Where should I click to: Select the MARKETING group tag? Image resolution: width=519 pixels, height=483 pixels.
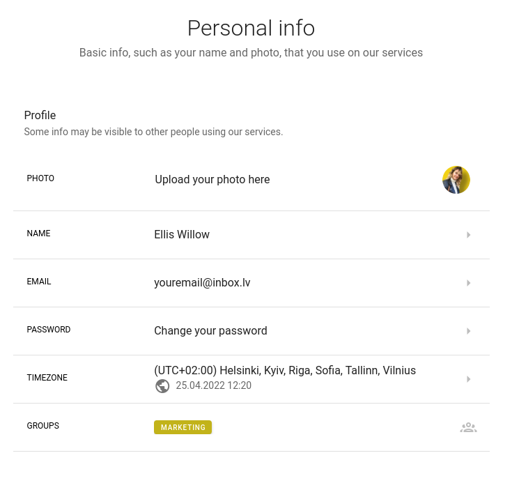[x=183, y=427]
